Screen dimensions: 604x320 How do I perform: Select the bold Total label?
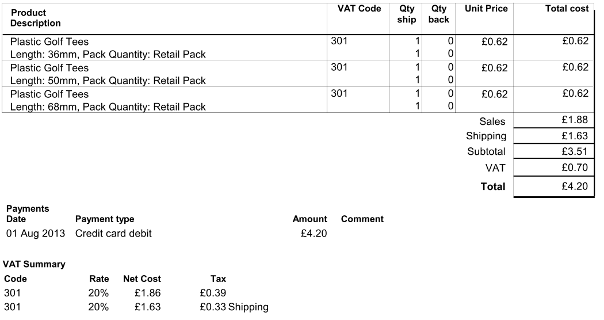[x=493, y=186]
